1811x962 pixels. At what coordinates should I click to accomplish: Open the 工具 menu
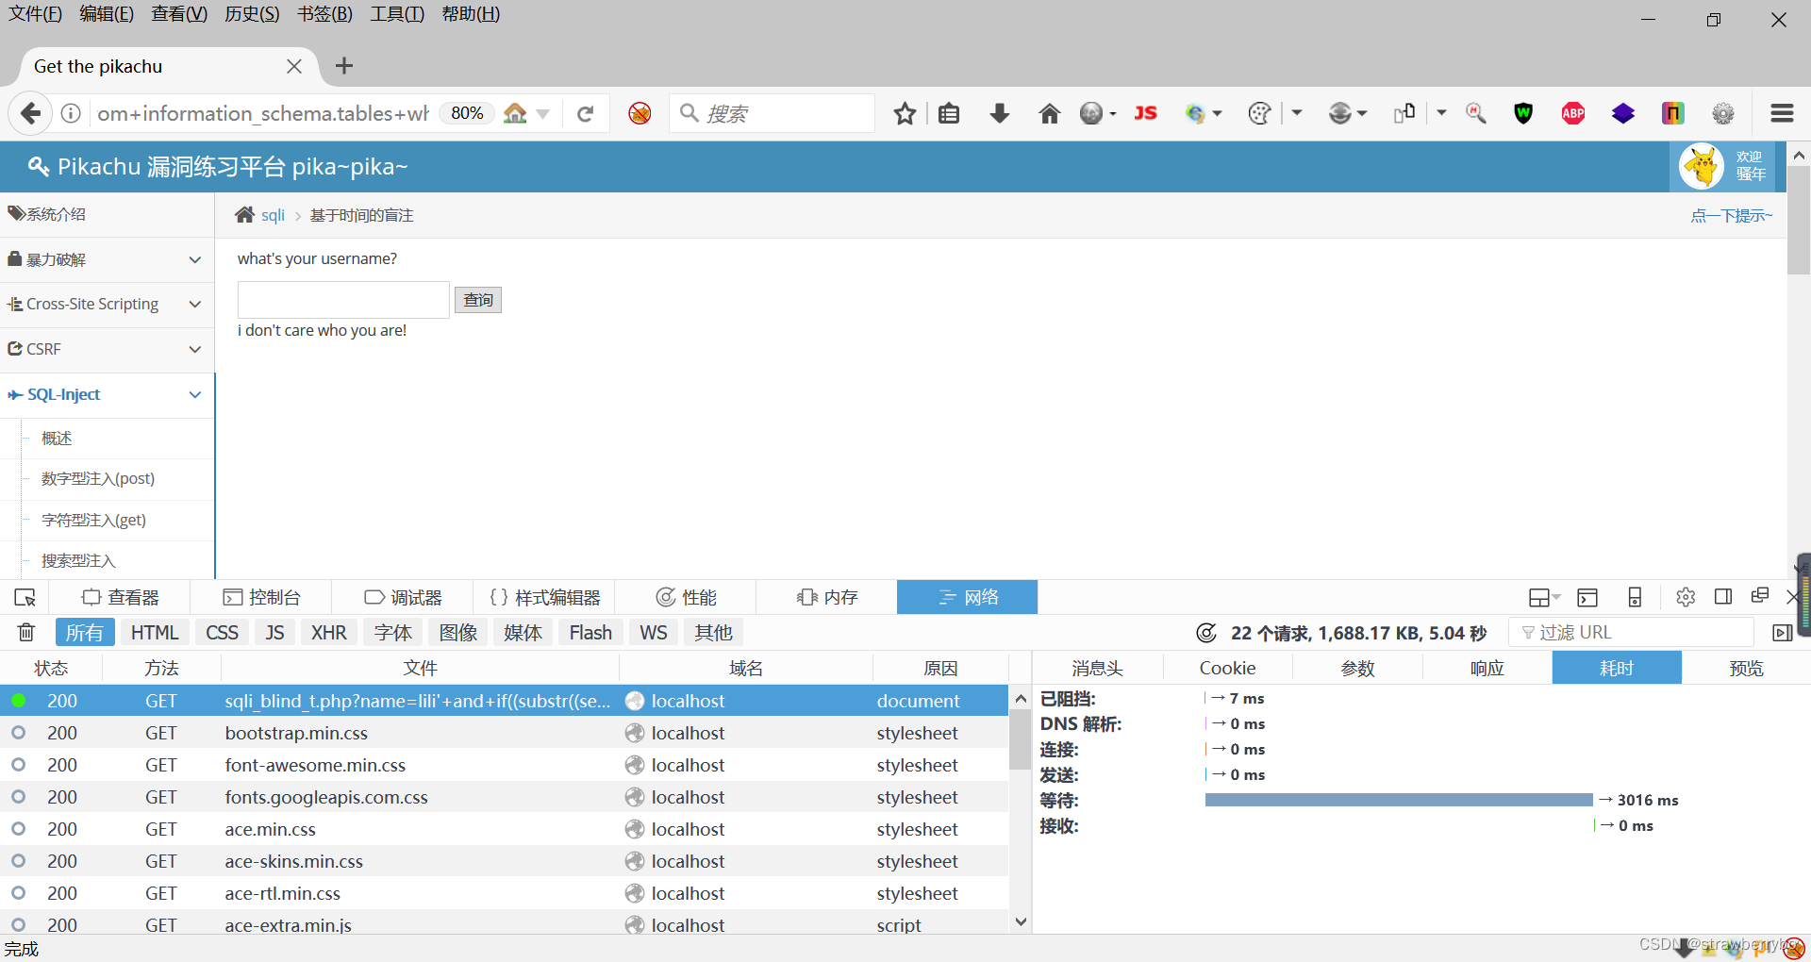pyautogui.click(x=396, y=13)
